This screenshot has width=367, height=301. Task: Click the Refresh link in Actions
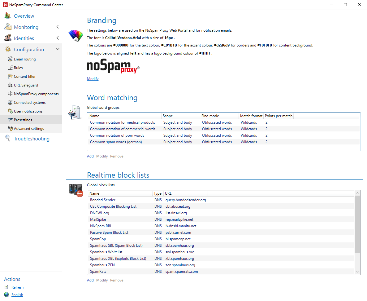[18, 287]
